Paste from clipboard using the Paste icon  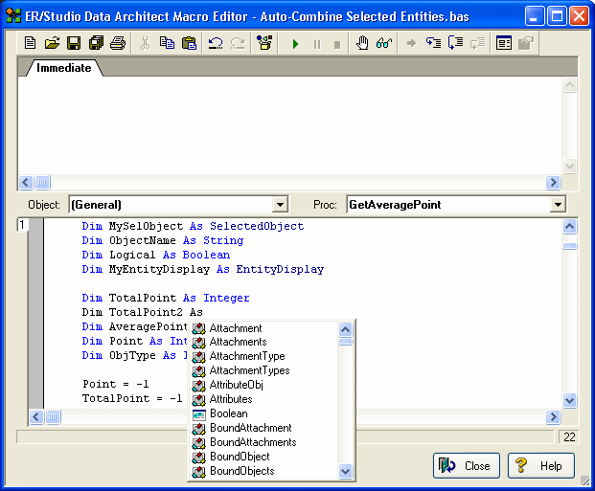(189, 43)
